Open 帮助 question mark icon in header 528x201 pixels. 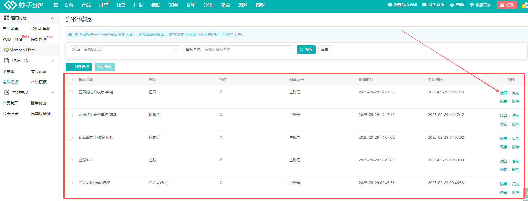(x=452, y=5)
